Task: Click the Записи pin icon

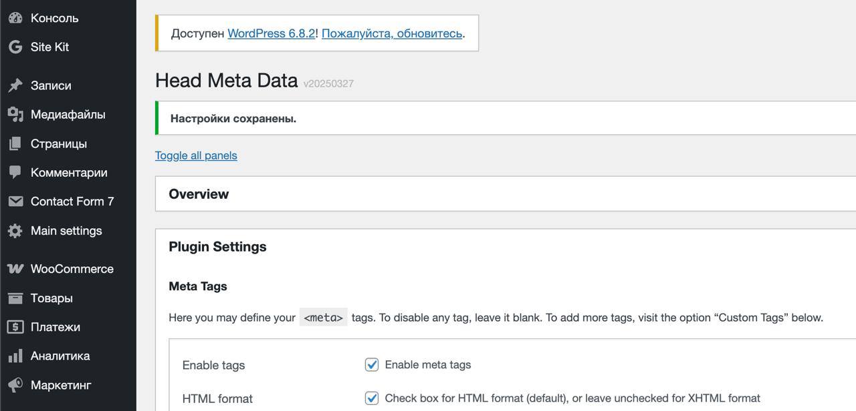Action: pos(15,85)
